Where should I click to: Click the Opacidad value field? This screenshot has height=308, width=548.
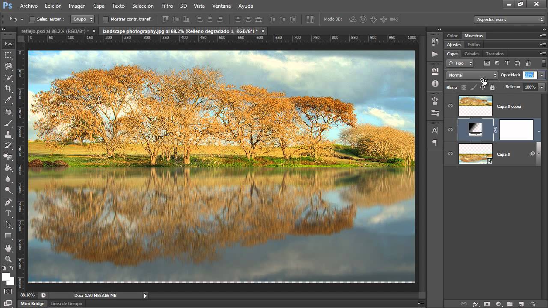pos(530,75)
